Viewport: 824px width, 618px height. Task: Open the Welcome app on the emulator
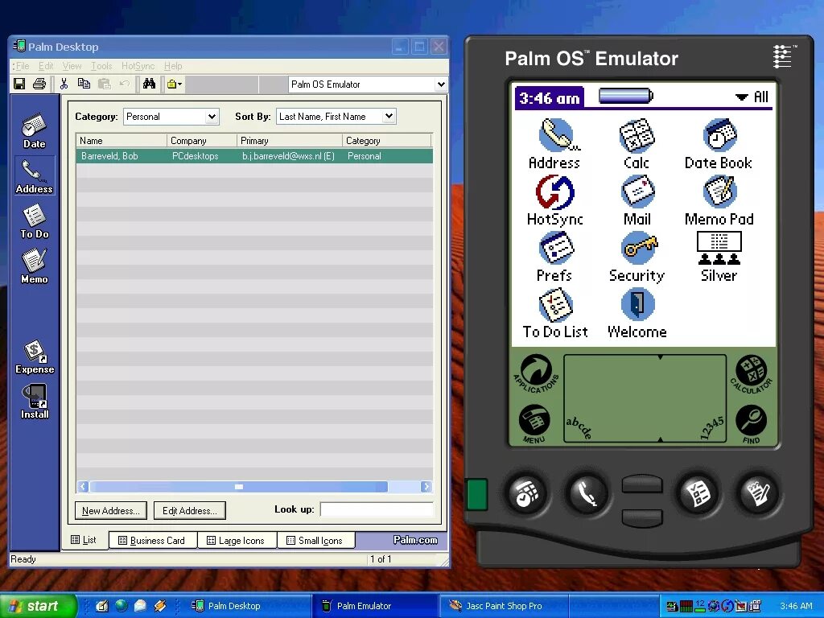(x=637, y=314)
